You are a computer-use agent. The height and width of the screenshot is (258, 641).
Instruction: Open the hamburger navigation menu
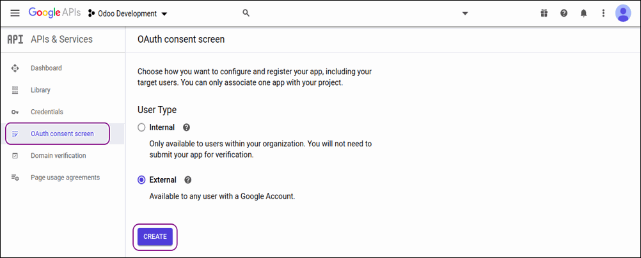pos(15,13)
